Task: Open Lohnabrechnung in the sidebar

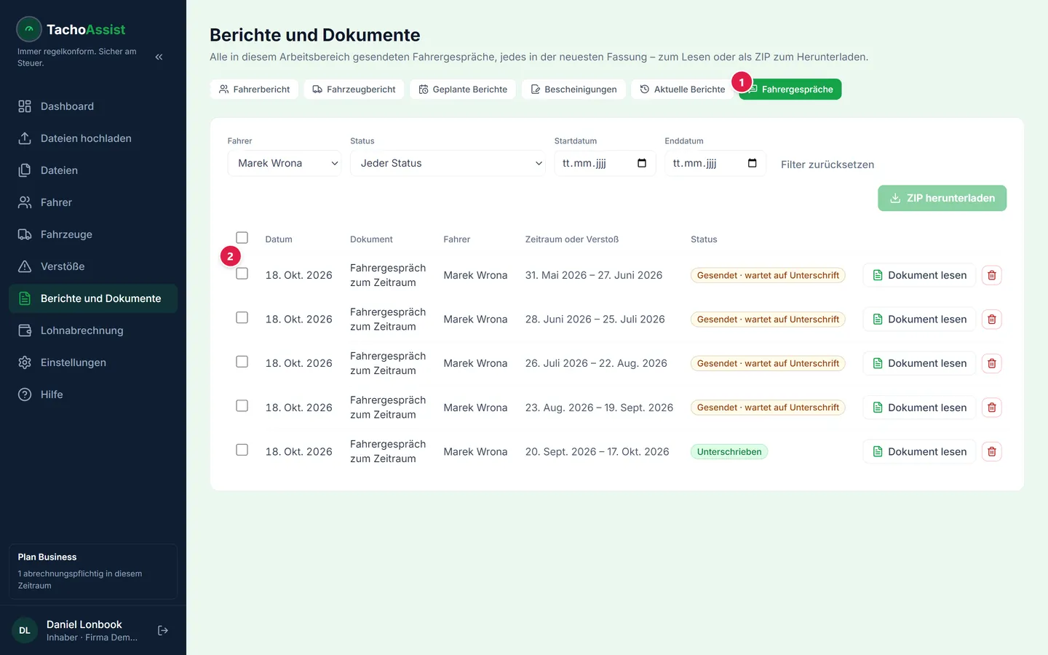Action: 93,330
